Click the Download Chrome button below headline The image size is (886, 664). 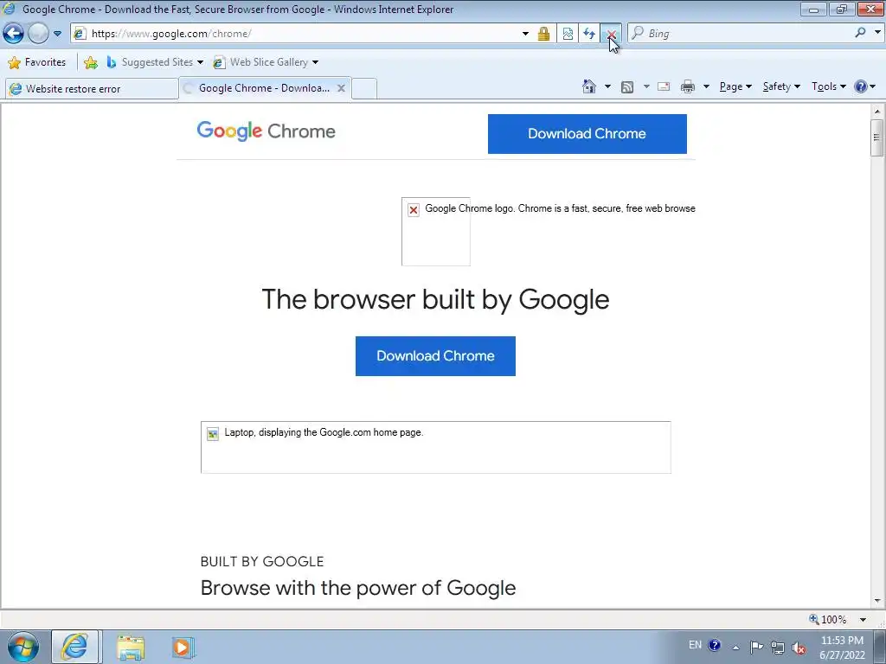(x=435, y=356)
